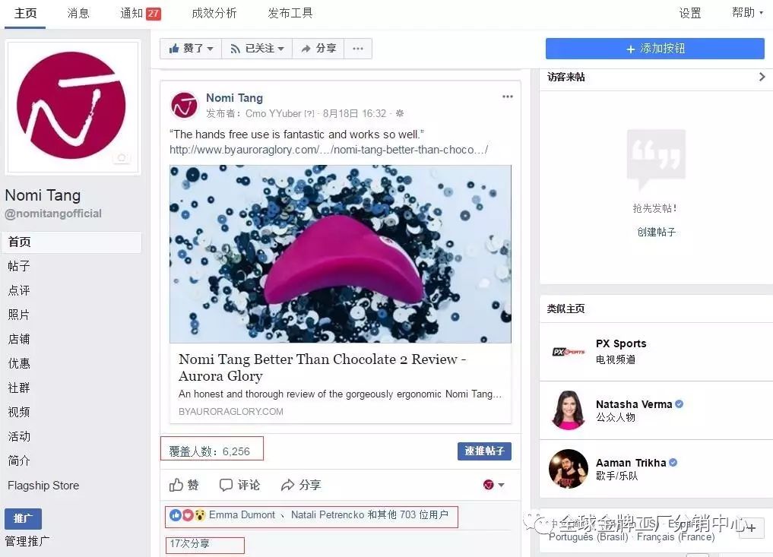Open Nomi Tang Better Than Chocolate 2 Review title
The height and width of the screenshot is (557, 773).
click(x=322, y=367)
